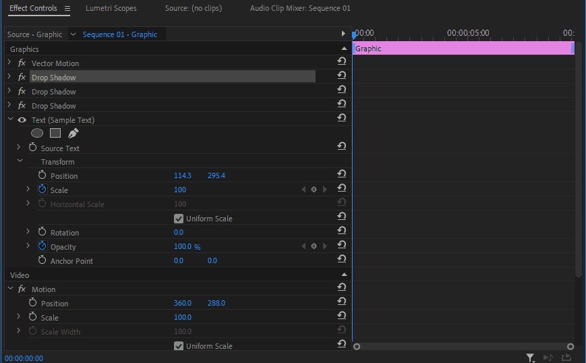Expand the Source Text property
Image resolution: width=586 pixels, height=363 pixels.
click(19, 147)
